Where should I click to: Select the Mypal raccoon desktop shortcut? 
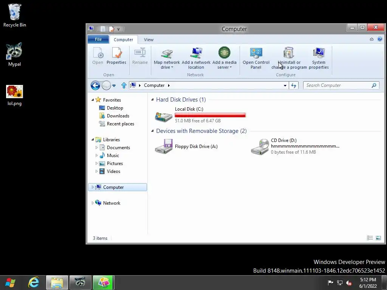coord(14,54)
